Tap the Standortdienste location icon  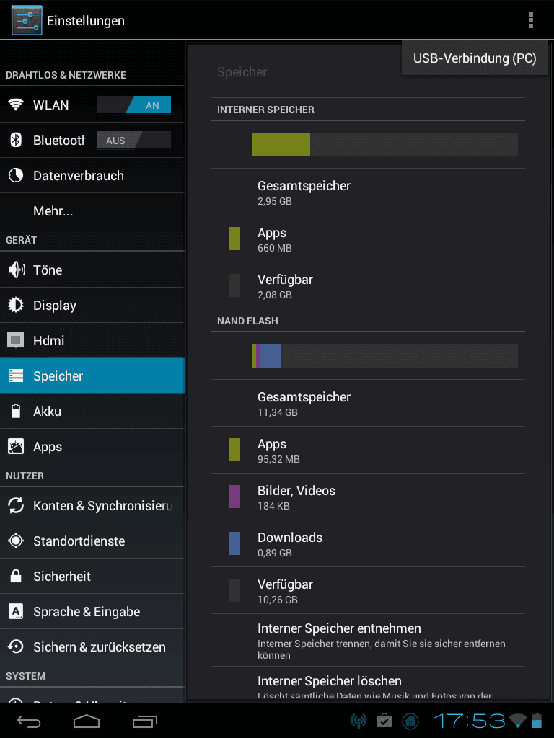(x=16, y=541)
